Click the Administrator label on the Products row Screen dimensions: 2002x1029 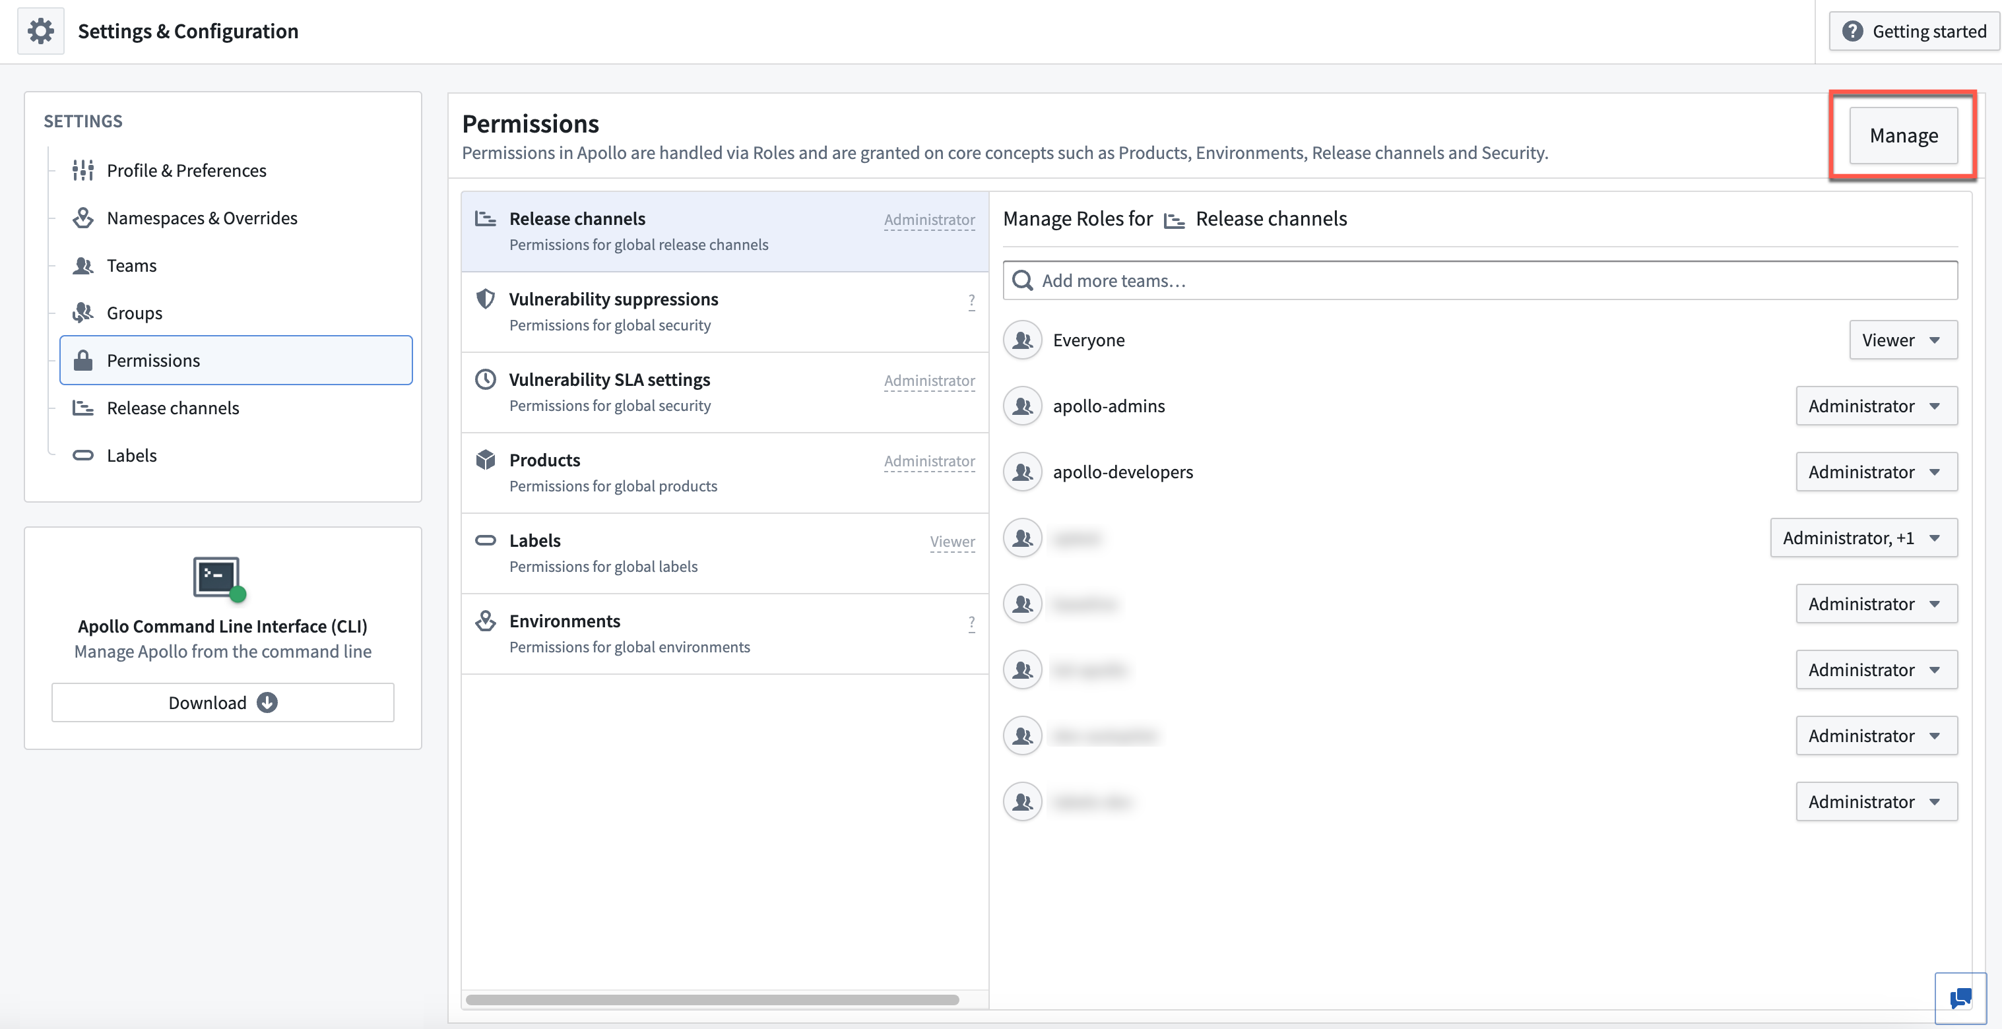(x=930, y=461)
